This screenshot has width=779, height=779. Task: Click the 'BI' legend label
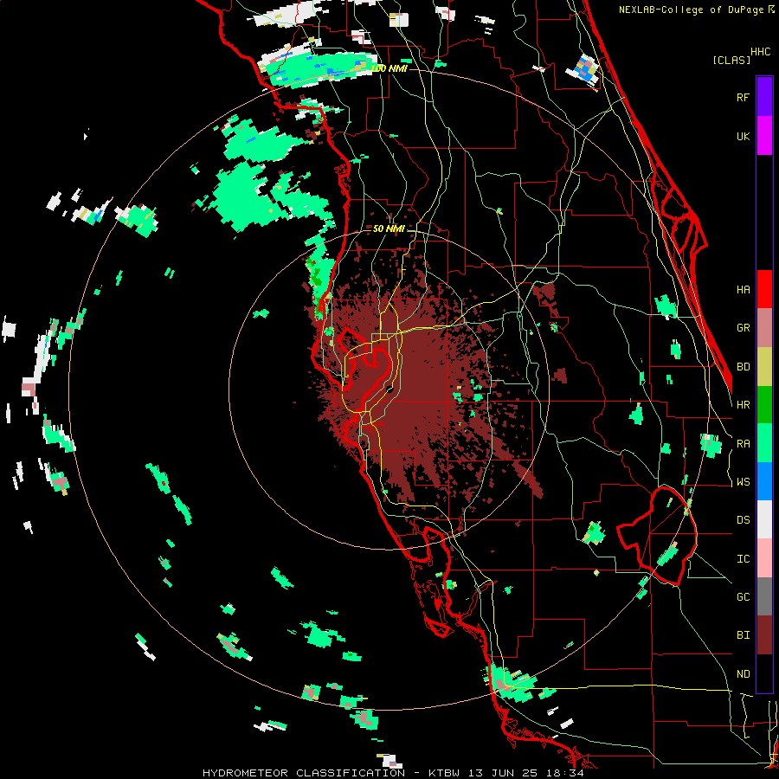pos(743,635)
